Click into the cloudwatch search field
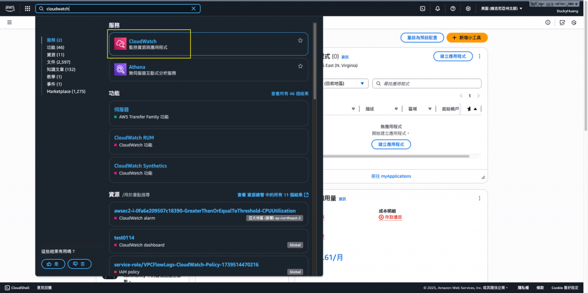 tap(118, 9)
